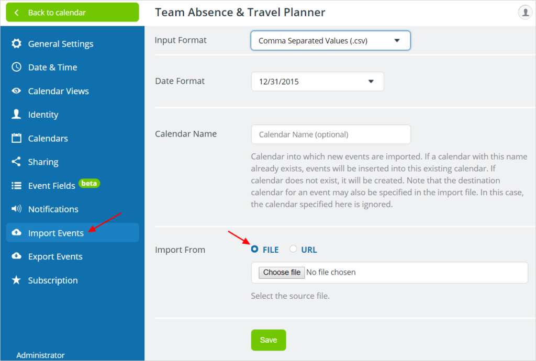Click the General Settings gear icon
The height and width of the screenshot is (361, 536).
[x=16, y=44]
